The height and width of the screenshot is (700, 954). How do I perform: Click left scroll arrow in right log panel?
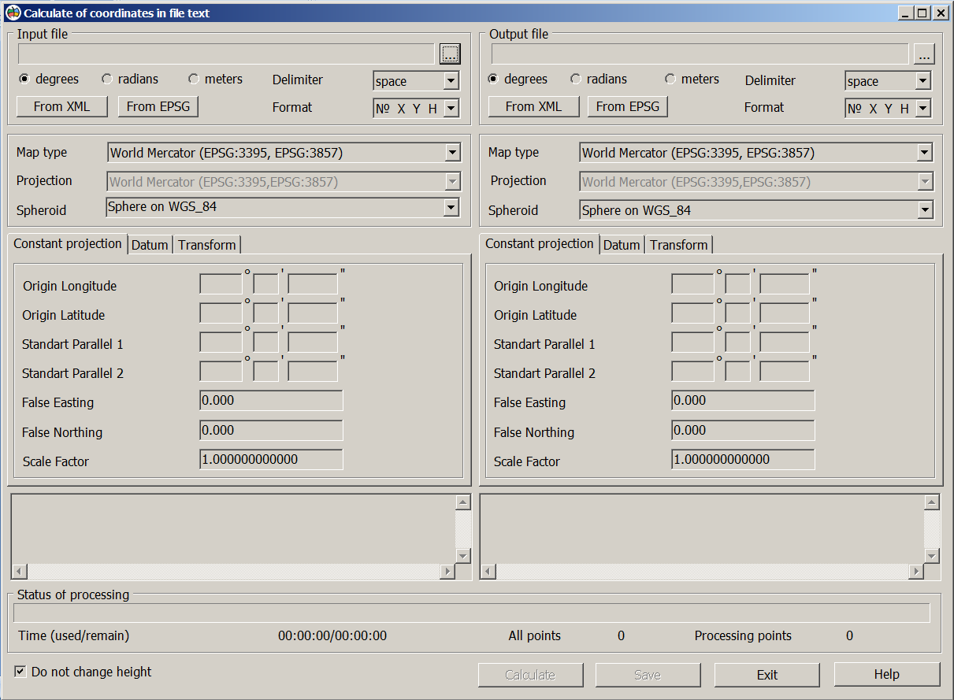point(488,572)
